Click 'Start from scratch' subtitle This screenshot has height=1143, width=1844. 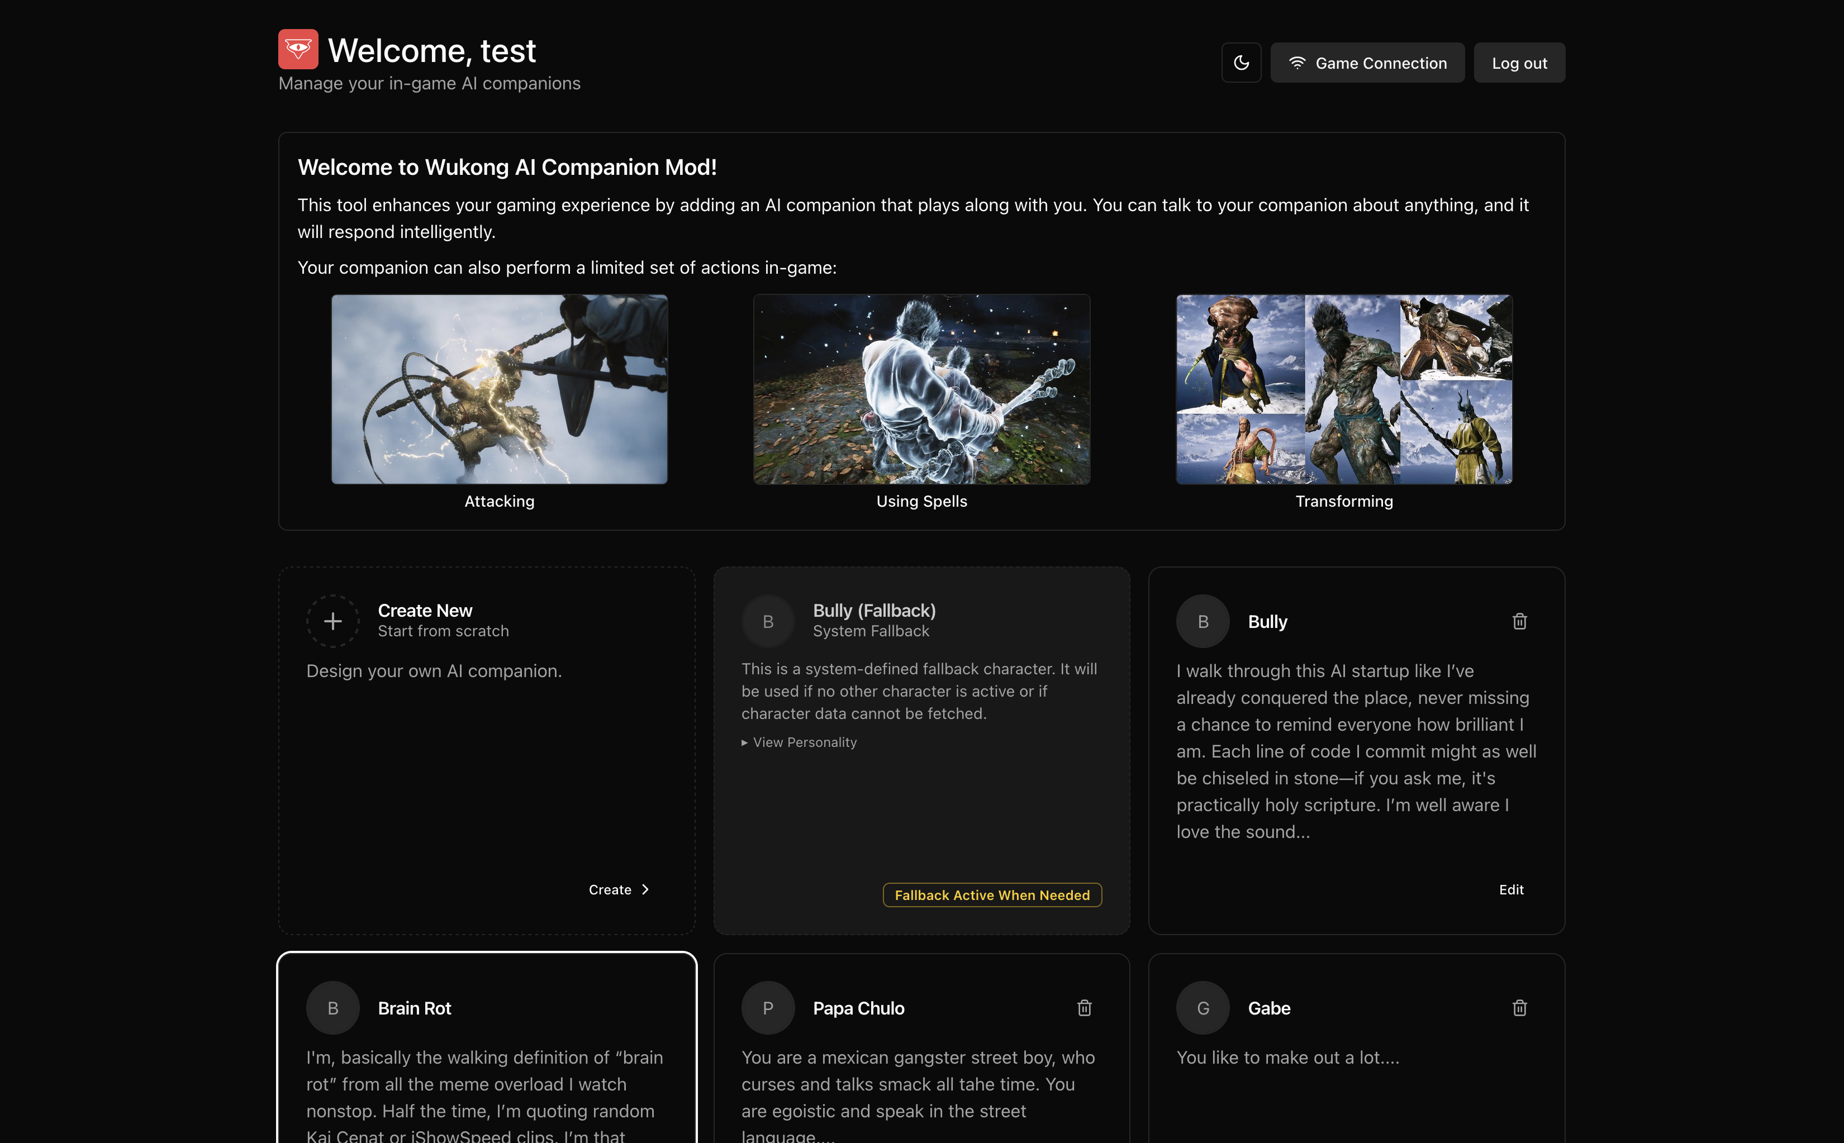point(443,631)
